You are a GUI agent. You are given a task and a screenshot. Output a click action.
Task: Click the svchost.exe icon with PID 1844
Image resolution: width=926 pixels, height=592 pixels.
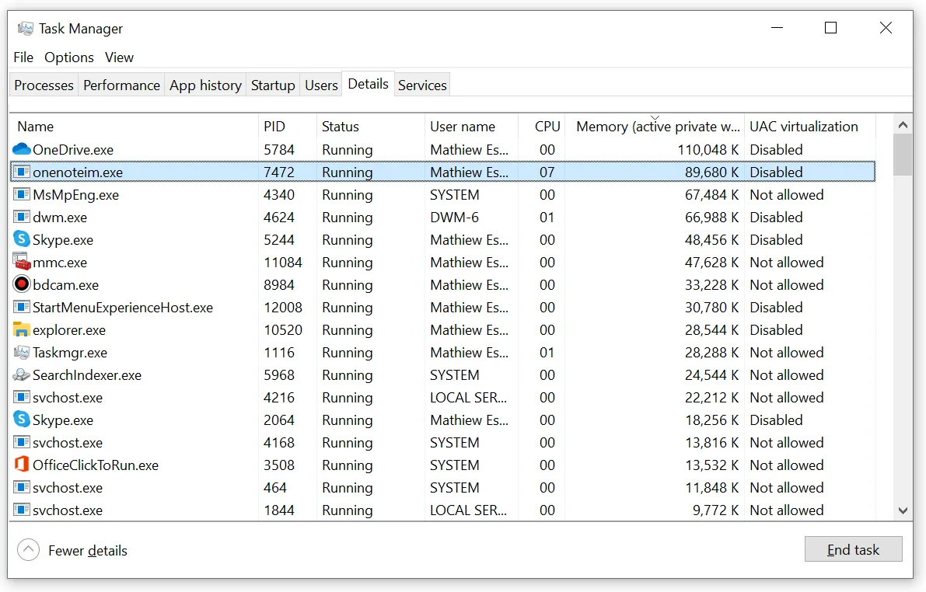[22, 510]
